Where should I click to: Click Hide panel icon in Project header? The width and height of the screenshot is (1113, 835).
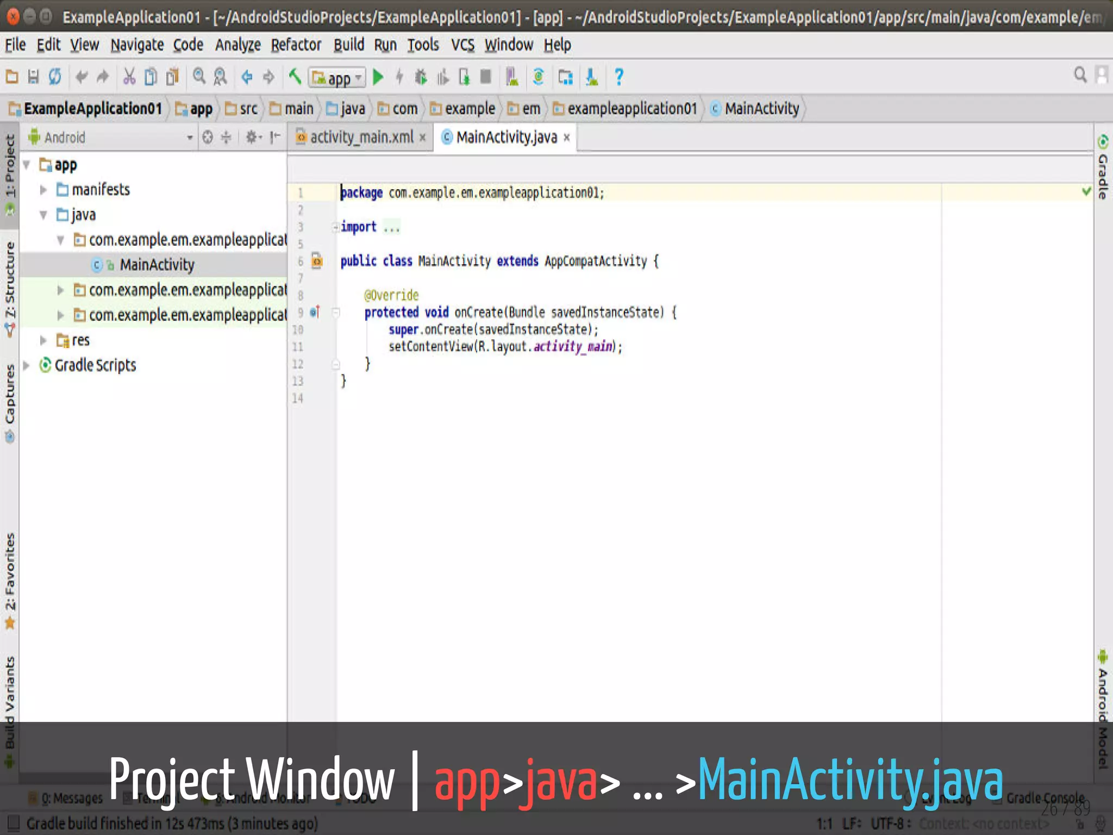click(276, 137)
